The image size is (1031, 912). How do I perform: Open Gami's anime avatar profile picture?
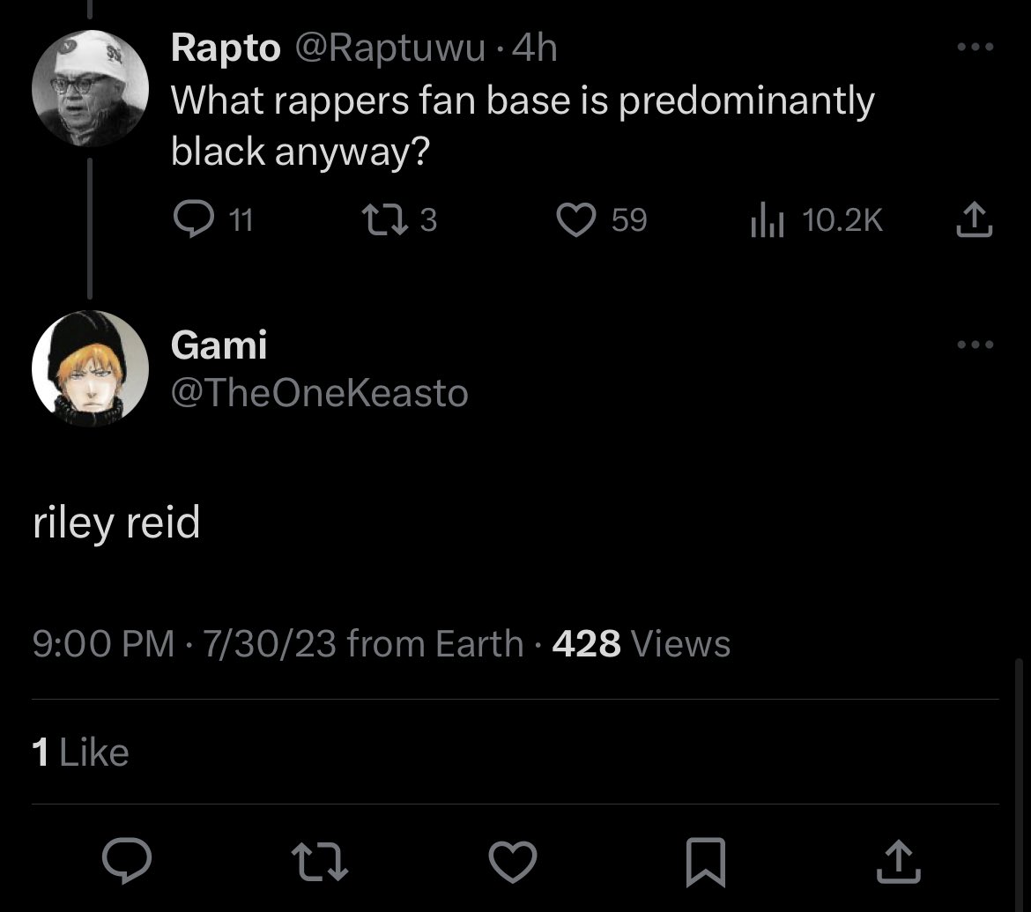[x=90, y=368]
